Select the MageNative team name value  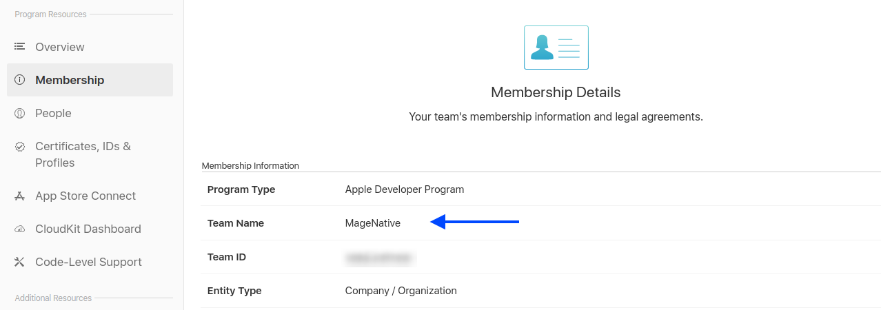coord(373,223)
